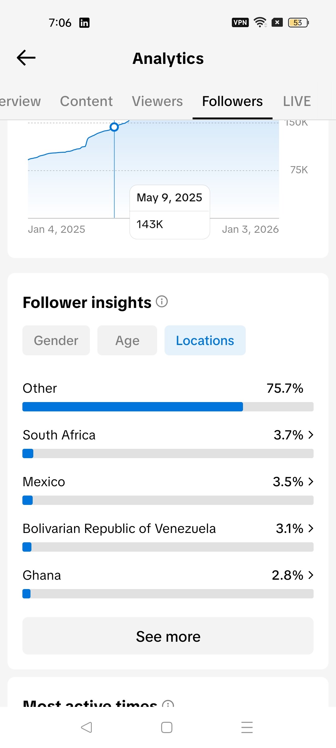Viewport: 336px width, 748px height.
Task: Expand South Africa location chevron
Action: click(x=310, y=435)
